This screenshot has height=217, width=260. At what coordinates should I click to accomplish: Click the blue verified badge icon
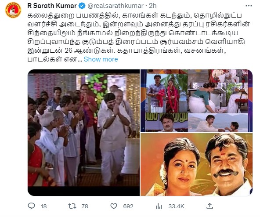(82, 6)
